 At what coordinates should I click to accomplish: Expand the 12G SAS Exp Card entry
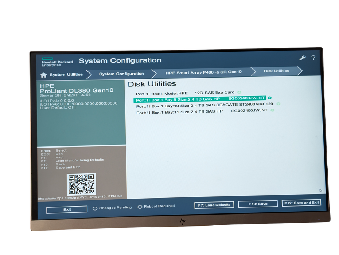point(185,93)
